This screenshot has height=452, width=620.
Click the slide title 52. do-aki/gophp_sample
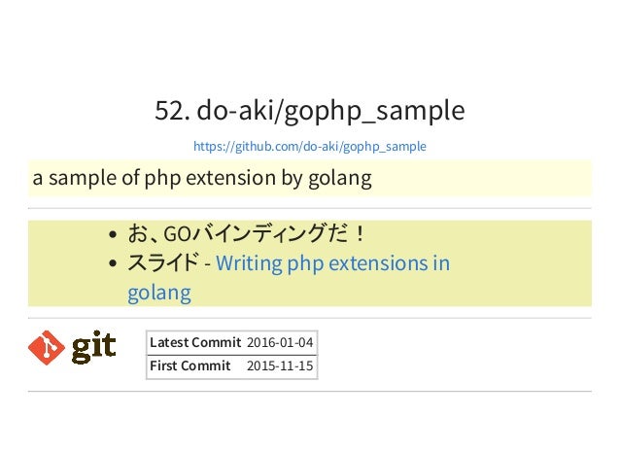pyautogui.click(x=310, y=111)
